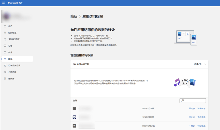Click the date 2016年1月15日

pos(148,109)
